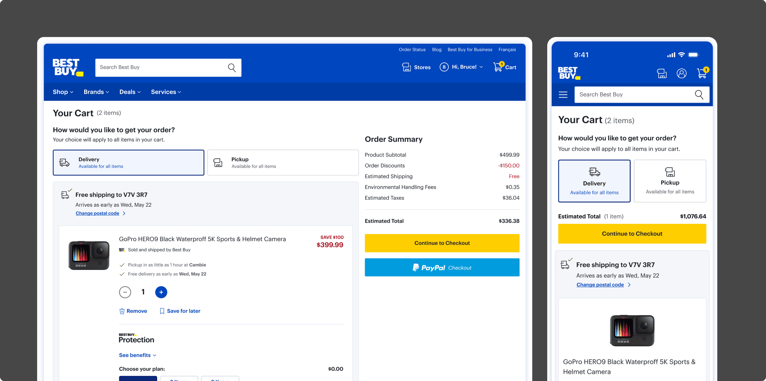This screenshot has width=766, height=381.
Task: Open desktop GoPro HERO9 product title
Action: click(x=202, y=239)
